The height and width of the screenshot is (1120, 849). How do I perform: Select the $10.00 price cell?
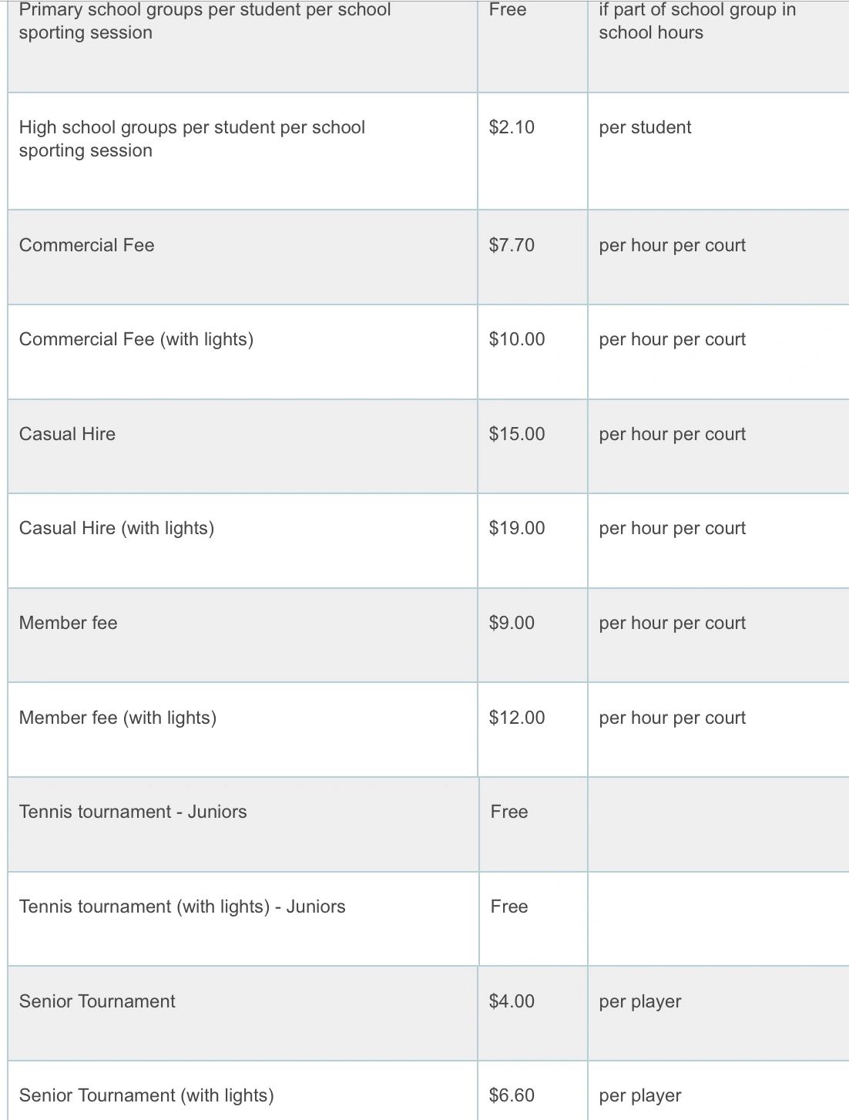point(517,339)
